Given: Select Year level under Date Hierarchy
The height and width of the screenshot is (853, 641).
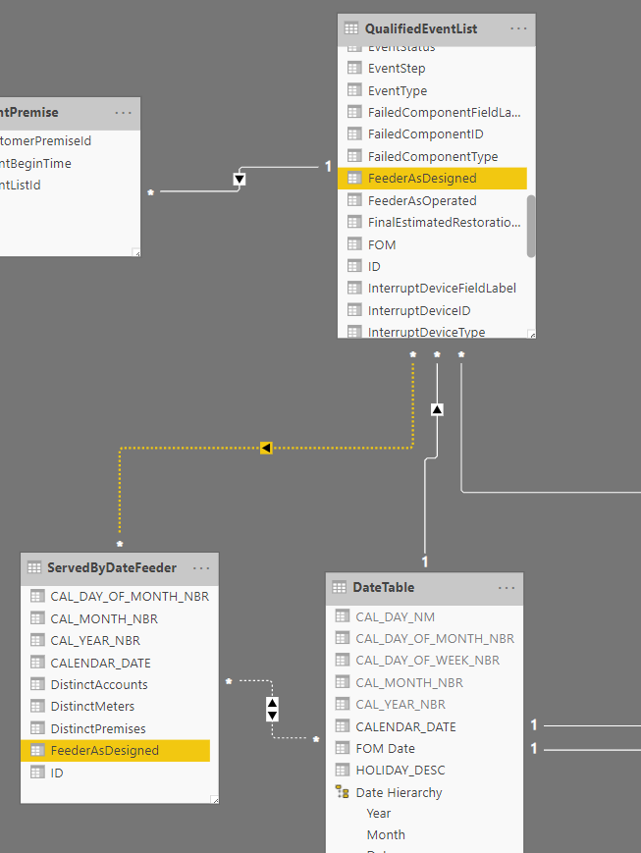Looking at the screenshot, I should (379, 814).
